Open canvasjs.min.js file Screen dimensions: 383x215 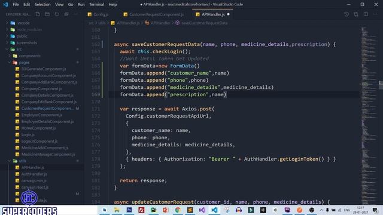34,180
